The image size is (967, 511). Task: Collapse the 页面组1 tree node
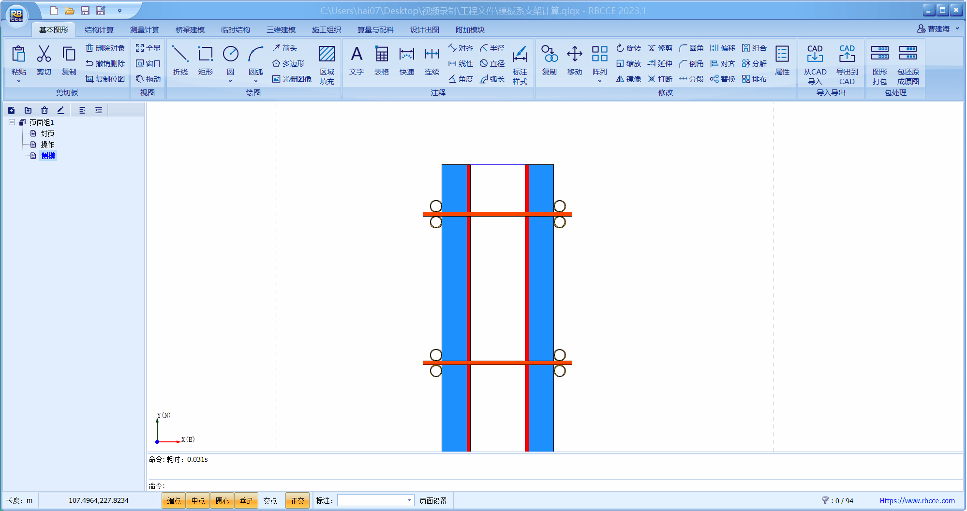pos(12,122)
